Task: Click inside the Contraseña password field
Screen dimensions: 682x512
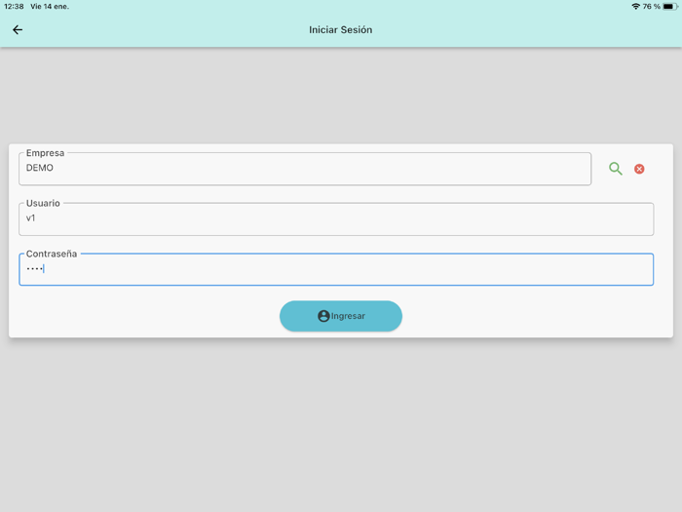Action: point(336,269)
